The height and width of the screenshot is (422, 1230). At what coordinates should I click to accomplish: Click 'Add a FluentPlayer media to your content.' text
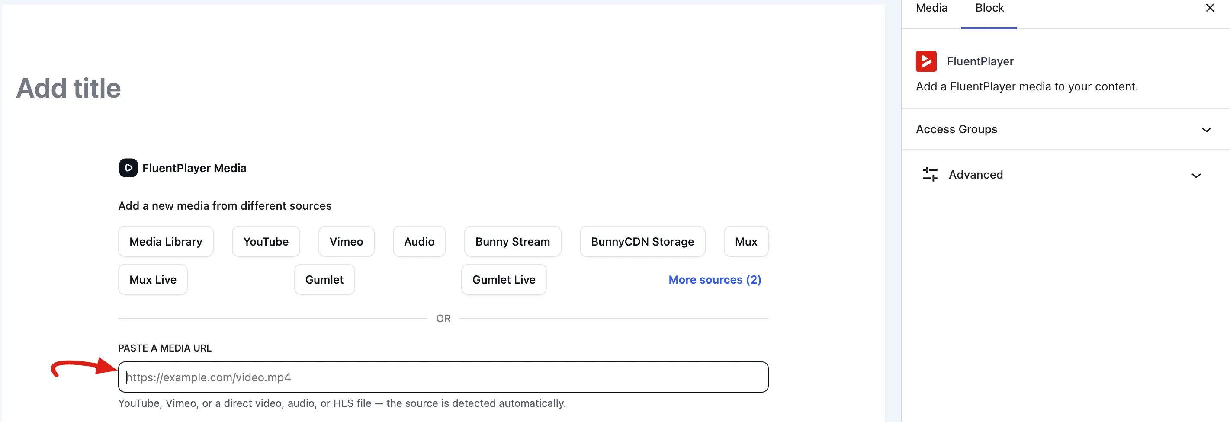pyautogui.click(x=1027, y=86)
